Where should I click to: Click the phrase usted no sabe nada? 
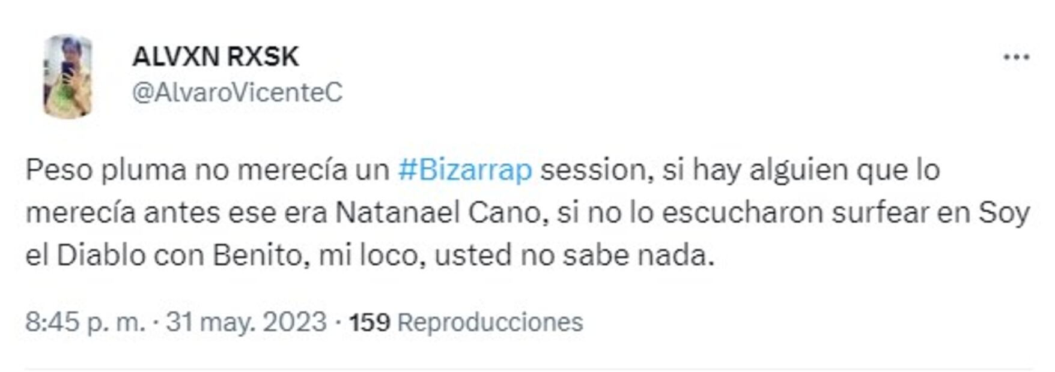click(574, 256)
